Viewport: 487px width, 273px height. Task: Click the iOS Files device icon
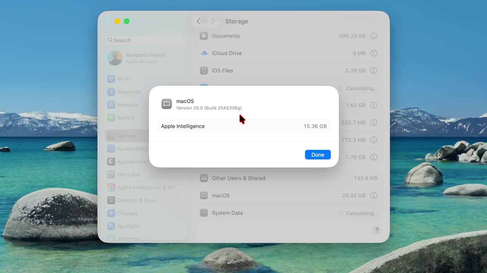click(204, 71)
